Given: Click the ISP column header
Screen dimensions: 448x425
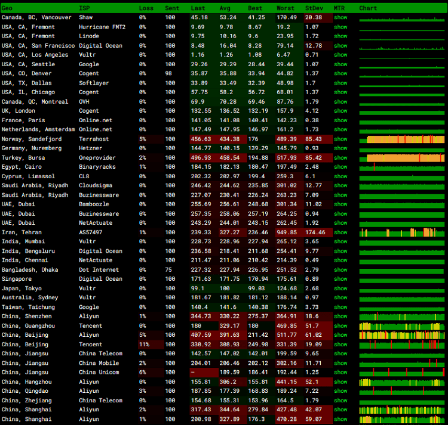Looking at the screenshot, I should click(x=84, y=8).
